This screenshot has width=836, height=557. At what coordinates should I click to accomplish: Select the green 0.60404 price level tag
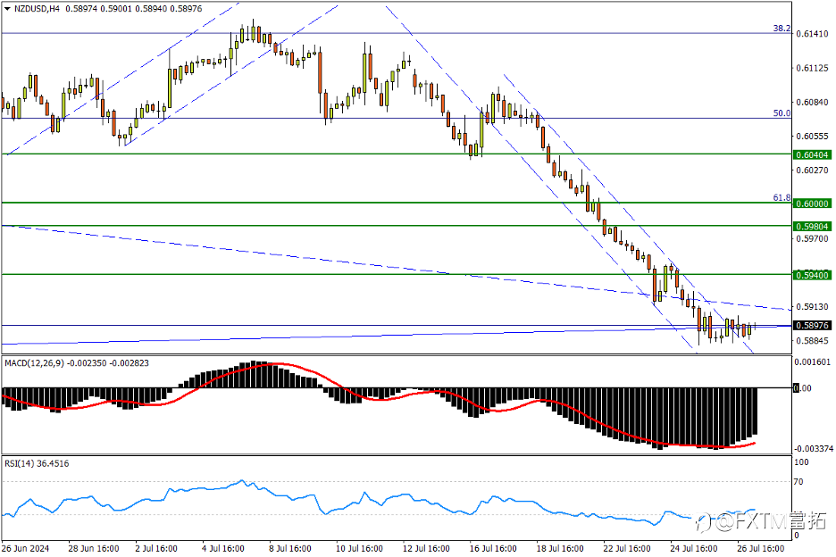[x=812, y=155]
